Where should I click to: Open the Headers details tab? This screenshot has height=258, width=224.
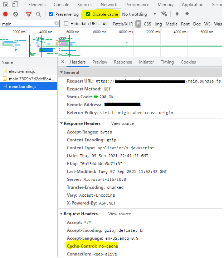[78, 62]
